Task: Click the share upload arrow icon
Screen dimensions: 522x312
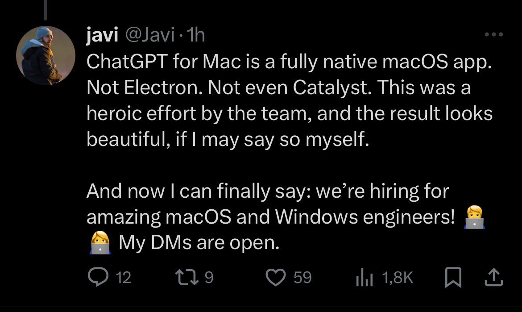Action: click(493, 278)
